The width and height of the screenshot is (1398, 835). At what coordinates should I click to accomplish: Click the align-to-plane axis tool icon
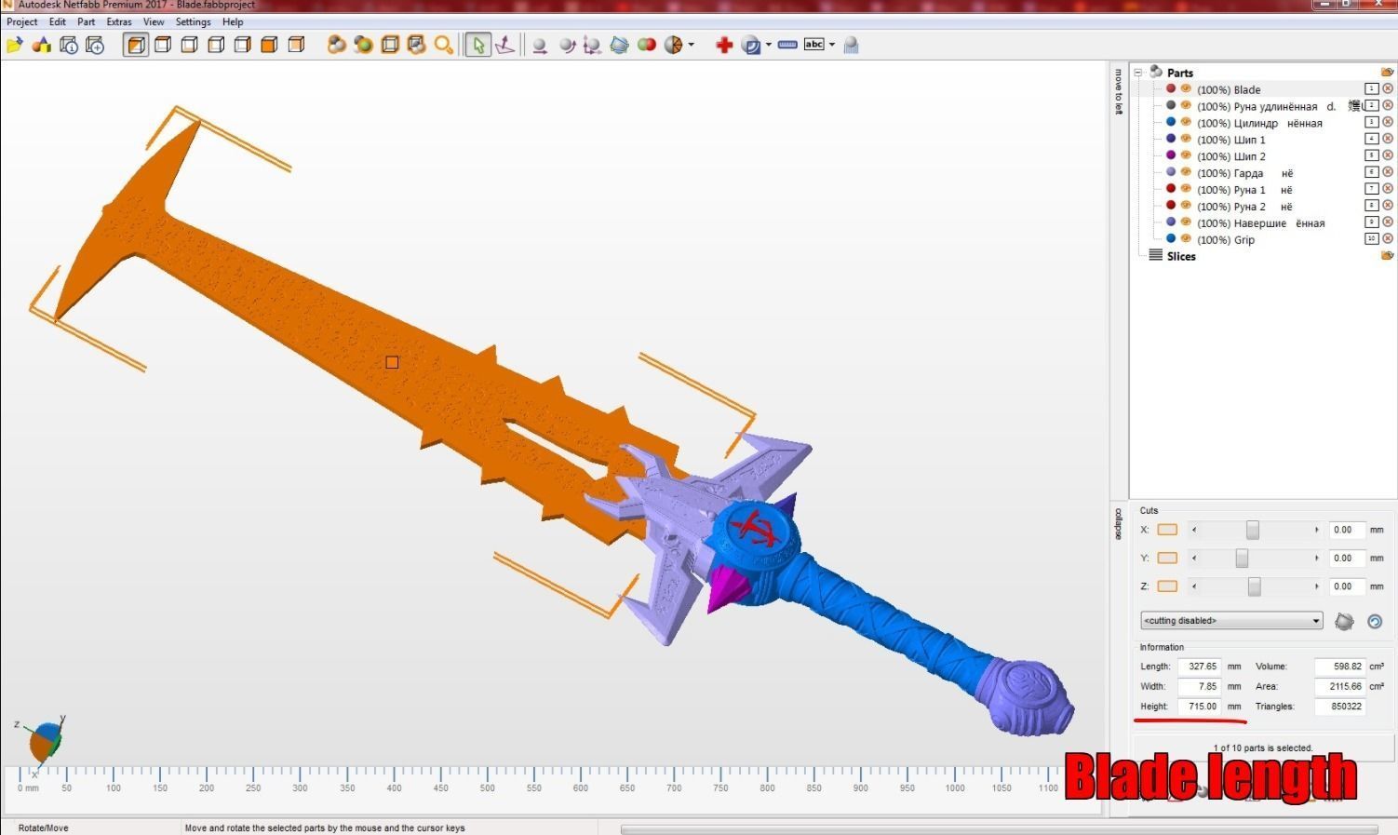505,45
